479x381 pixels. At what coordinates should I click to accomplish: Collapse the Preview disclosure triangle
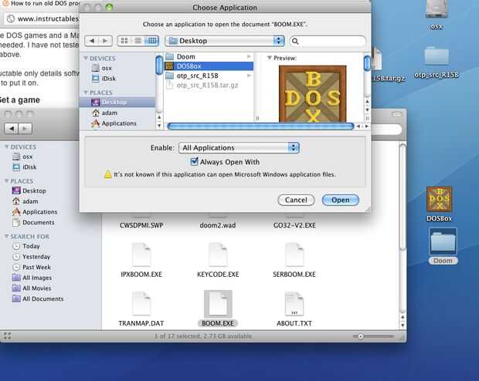click(x=270, y=58)
